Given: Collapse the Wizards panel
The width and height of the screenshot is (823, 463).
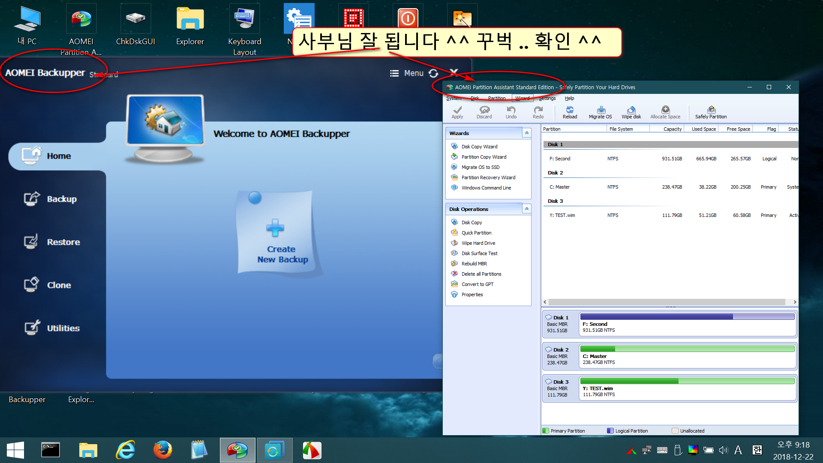Looking at the screenshot, I should (x=527, y=133).
